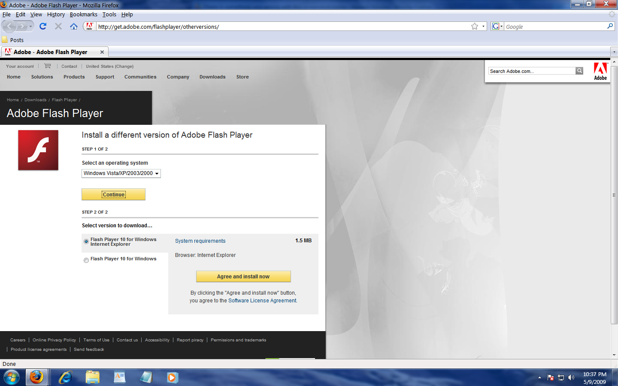
Task: Open Windows Explorer folder on taskbar
Action: tap(92, 377)
